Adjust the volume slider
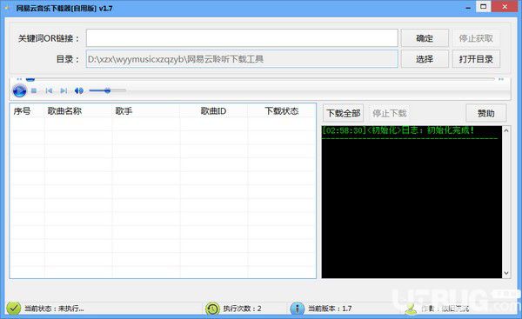Image resolution: width=522 pixels, height=319 pixels. (108, 90)
